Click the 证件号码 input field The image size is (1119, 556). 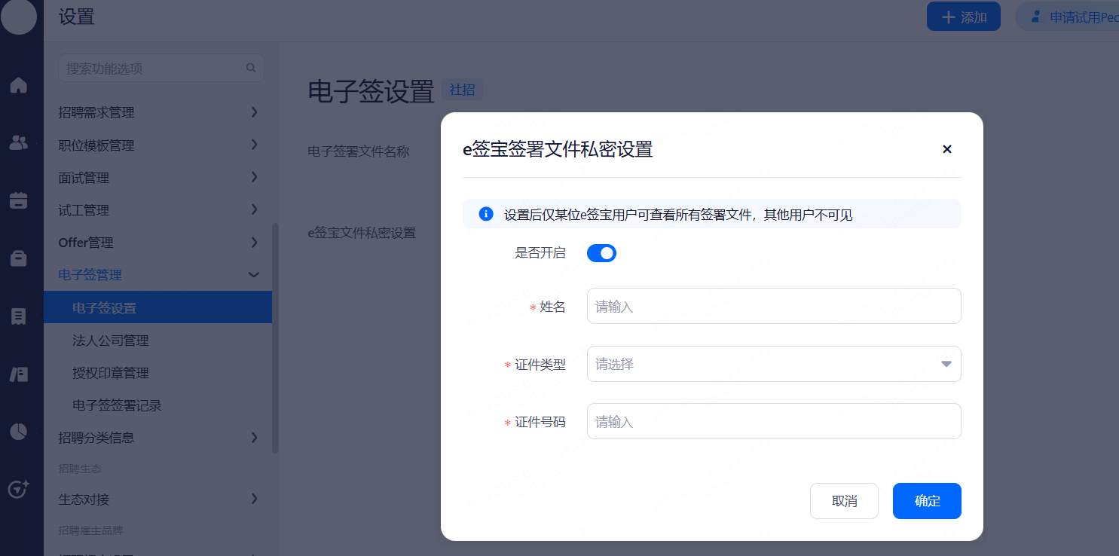(x=773, y=421)
